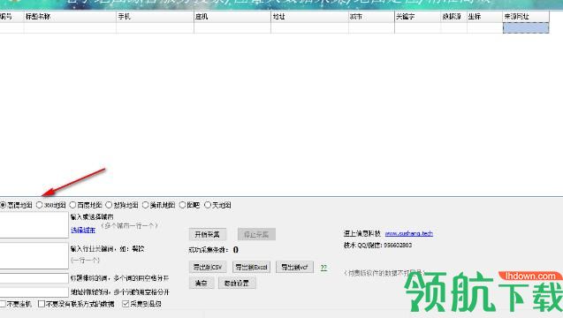Screen dimensions: 563x318
Task: Select highlighted cell under 来源网址 column
Action: click(x=526, y=28)
